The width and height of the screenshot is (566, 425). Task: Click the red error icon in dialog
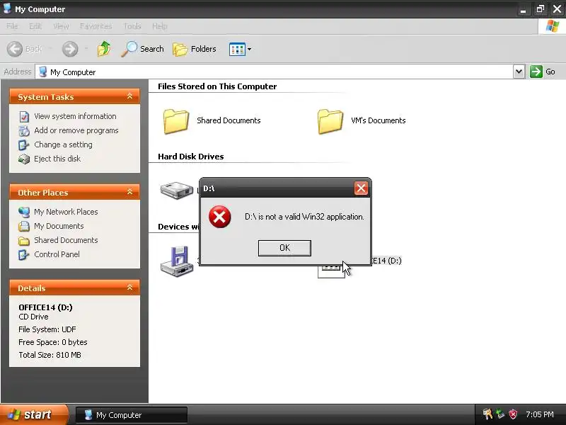coord(219,217)
